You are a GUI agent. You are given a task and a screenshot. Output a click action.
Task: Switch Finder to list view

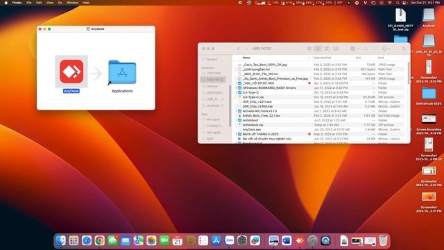[x=318, y=49]
